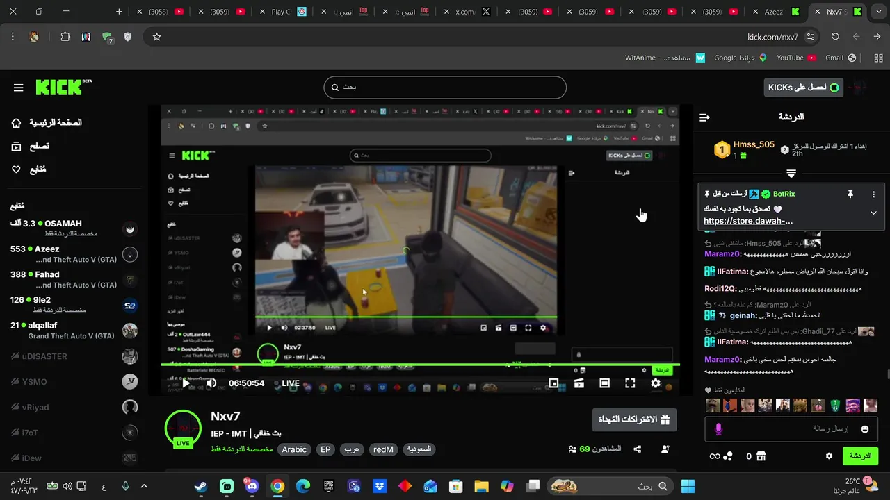
Task: Toggle theater mode on player
Action: (604, 383)
